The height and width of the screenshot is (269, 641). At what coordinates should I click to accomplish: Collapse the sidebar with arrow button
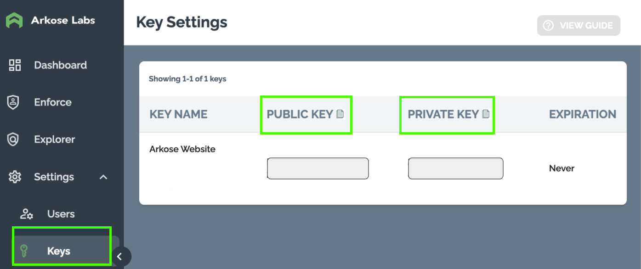click(x=120, y=257)
